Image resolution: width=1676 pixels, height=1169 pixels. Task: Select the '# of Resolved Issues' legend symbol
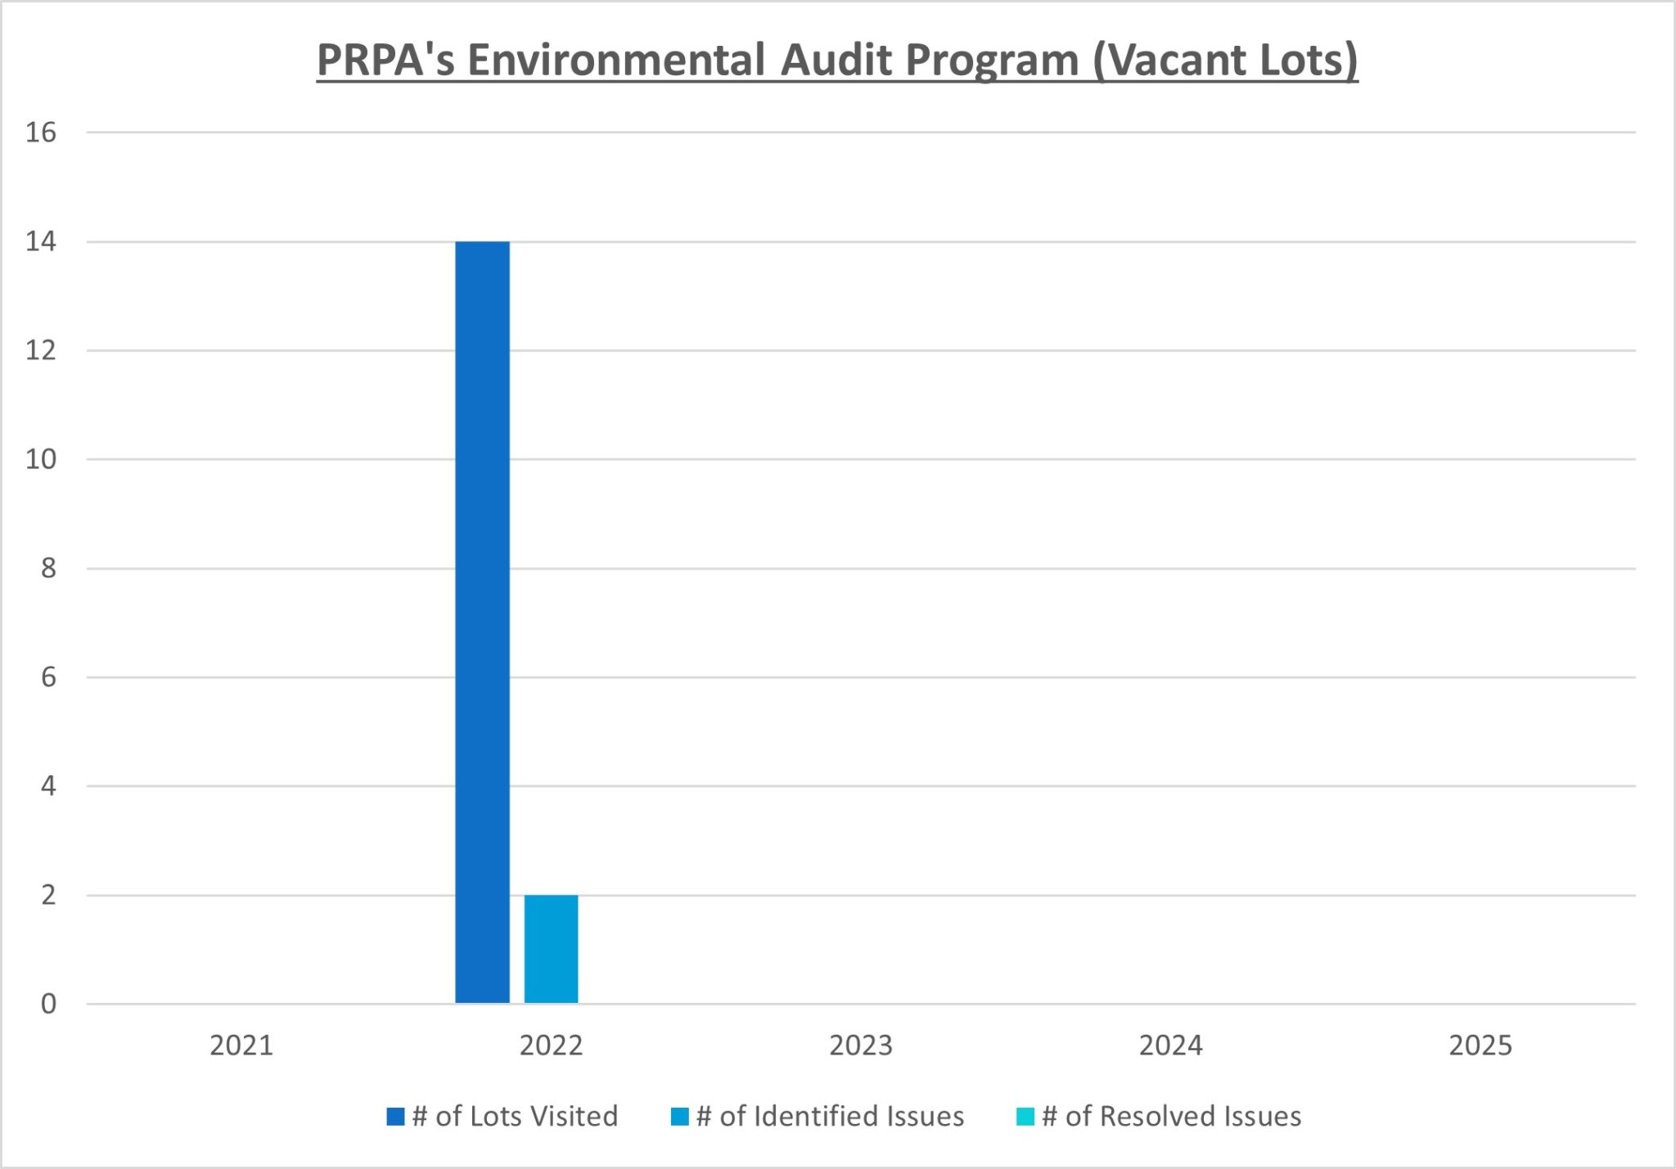[x=1025, y=1115]
